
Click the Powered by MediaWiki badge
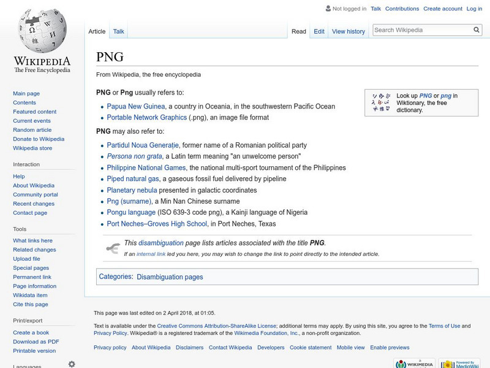(x=459, y=364)
